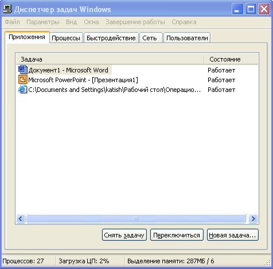Switch to the Сеть tab
The height and width of the screenshot is (269, 273).
(151, 38)
